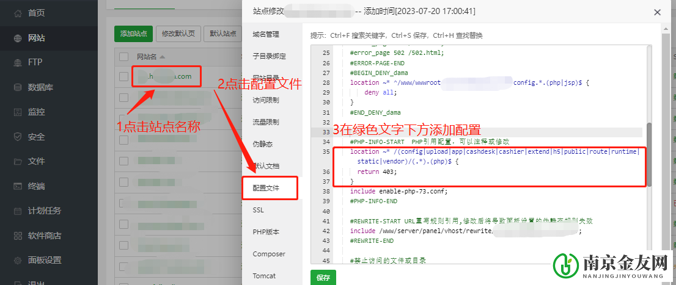Close the site modification dialog
Viewport: 676px width, 285px height.
657,12
